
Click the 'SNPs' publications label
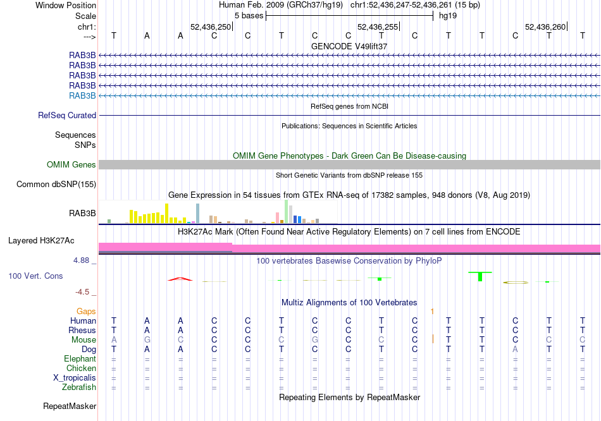pos(85,145)
